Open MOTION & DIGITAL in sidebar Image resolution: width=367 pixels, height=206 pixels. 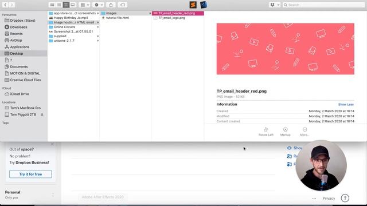point(25,73)
